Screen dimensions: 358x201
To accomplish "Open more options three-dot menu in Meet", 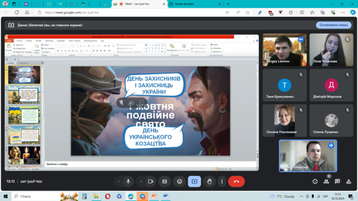I will (x=222, y=181).
